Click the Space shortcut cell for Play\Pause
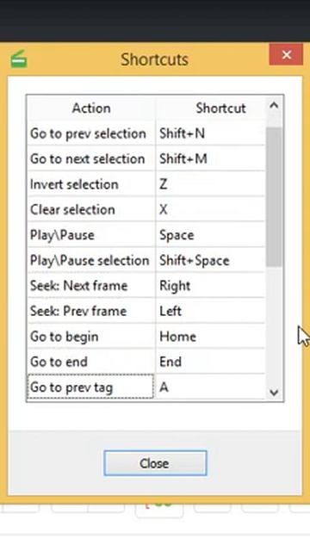This screenshot has width=310, height=551. (x=210, y=235)
